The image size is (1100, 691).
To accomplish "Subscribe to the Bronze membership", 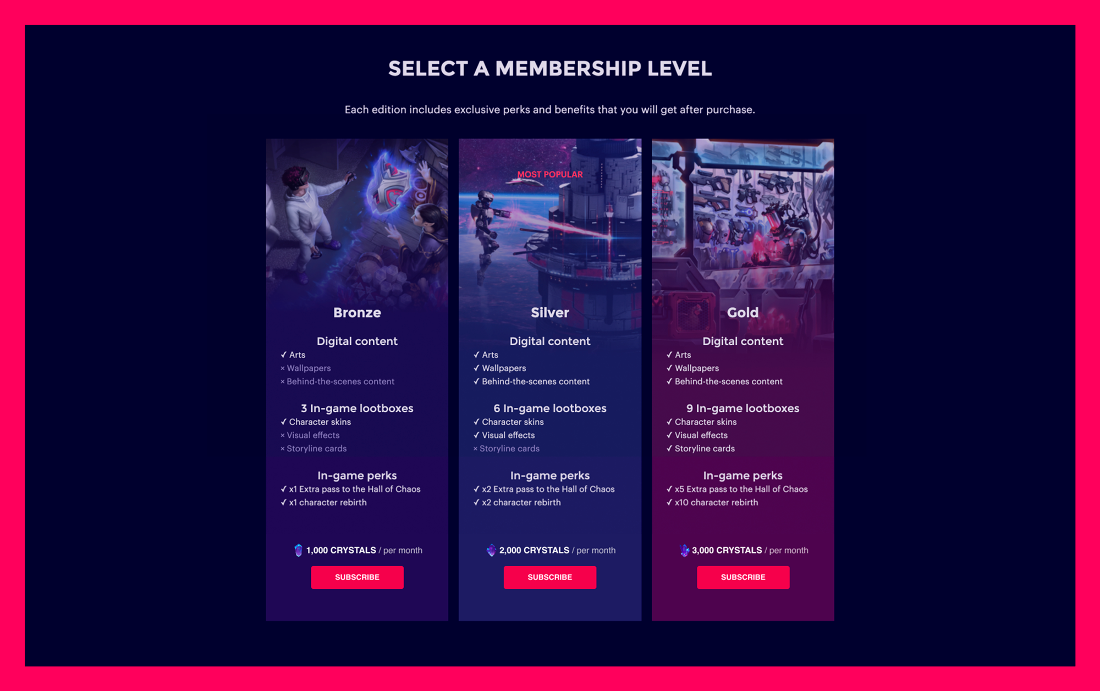I will tap(357, 577).
